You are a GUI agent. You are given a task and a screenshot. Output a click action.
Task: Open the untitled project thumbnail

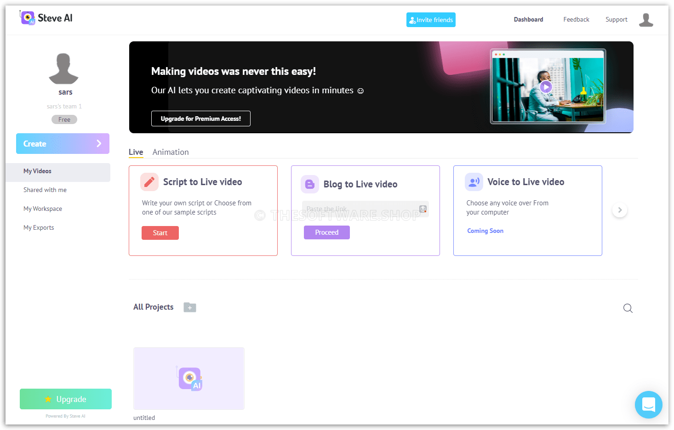point(189,379)
